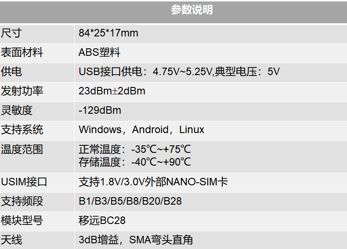Select the 尺寸 label cell
Screen dimensions: 347x249
(11, 33)
